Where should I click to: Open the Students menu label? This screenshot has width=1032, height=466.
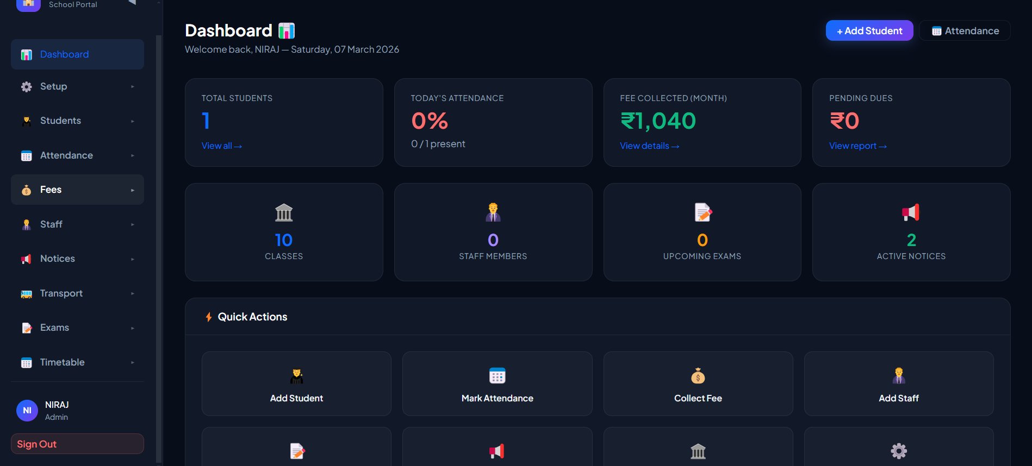[x=60, y=121]
